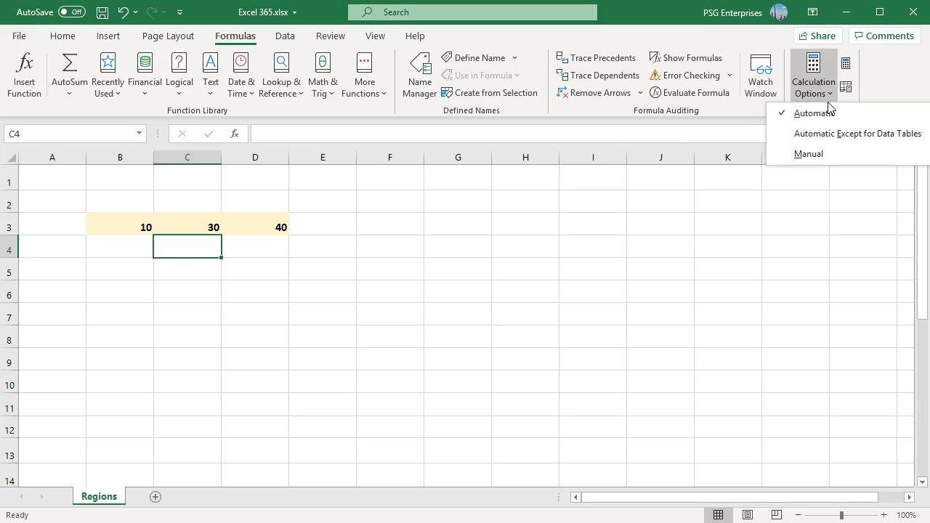Select Manual calculation mode
Viewport: 930px width, 523px height.
[x=808, y=154]
